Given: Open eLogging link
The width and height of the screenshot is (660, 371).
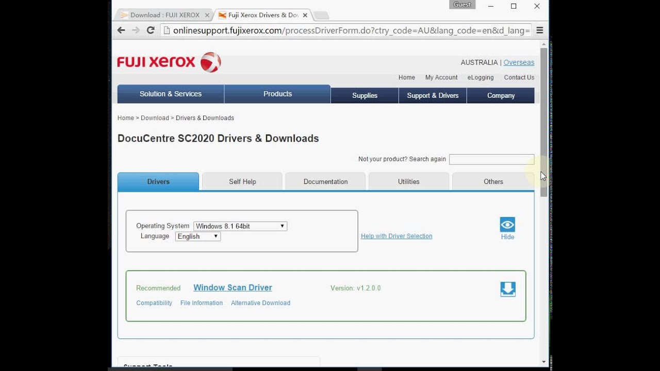Looking at the screenshot, I should click(x=481, y=77).
